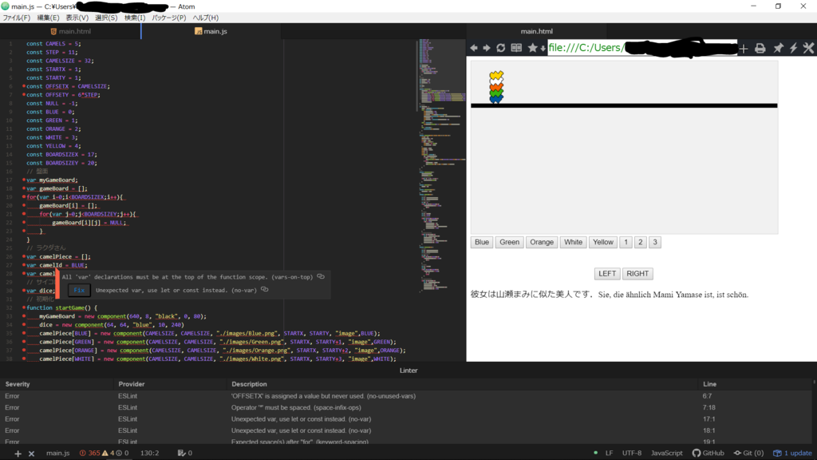Viewport: 817px width, 460px height.
Task: Open the 検索(I) menu
Action: point(134,18)
